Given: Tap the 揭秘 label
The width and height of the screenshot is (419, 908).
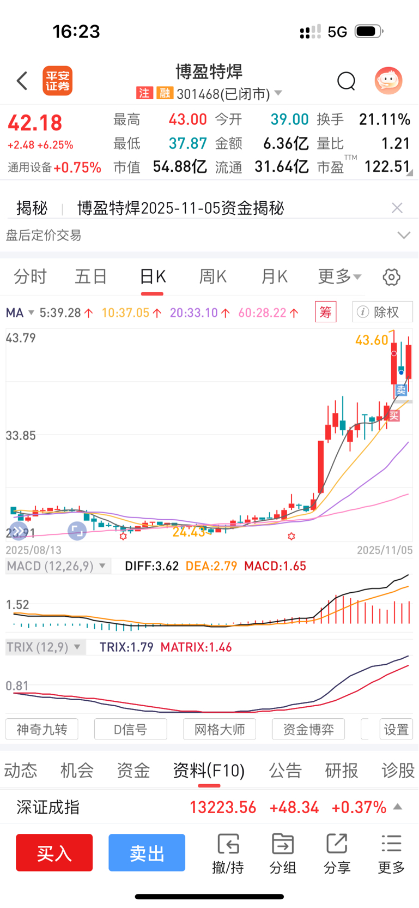Looking at the screenshot, I should click(x=32, y=208).
